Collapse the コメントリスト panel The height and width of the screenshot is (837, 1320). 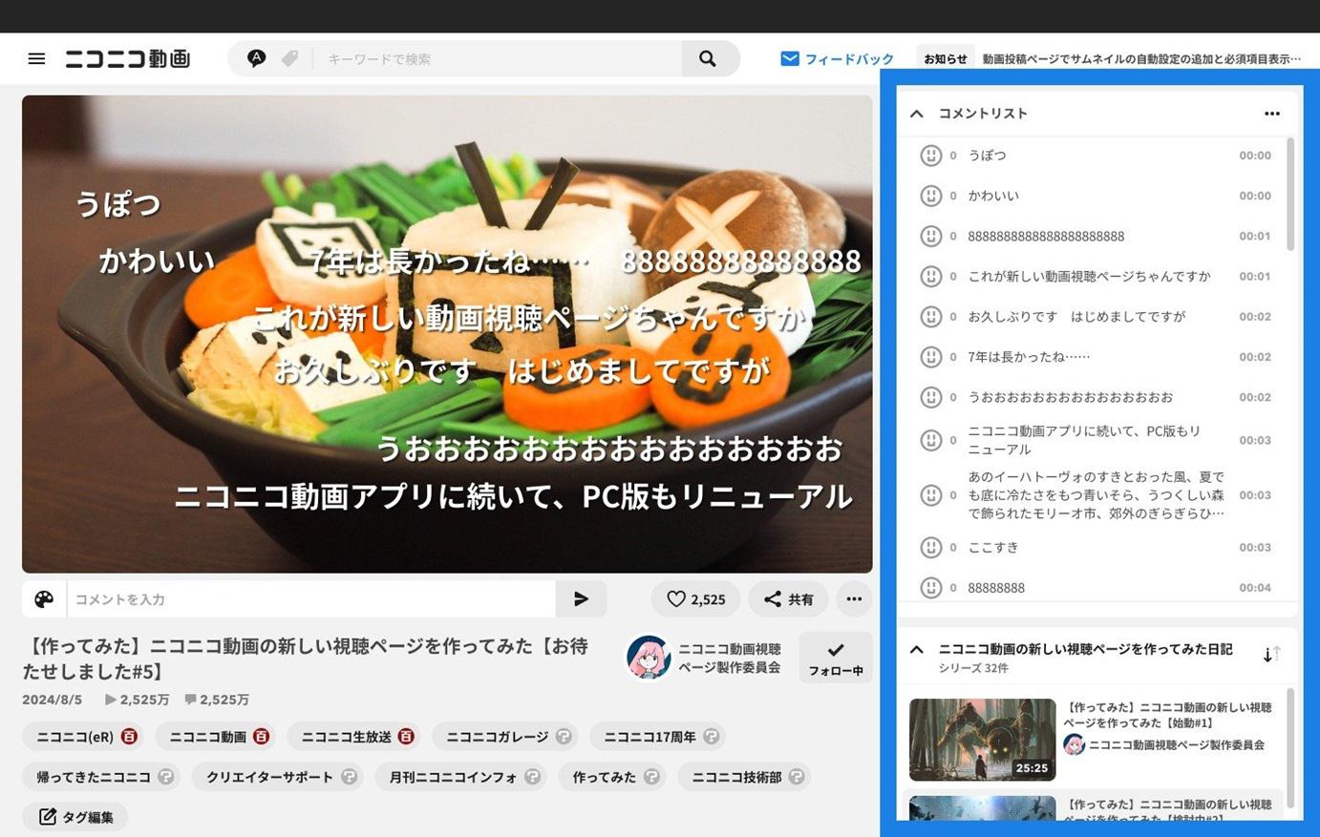click(x=917, y=114)
